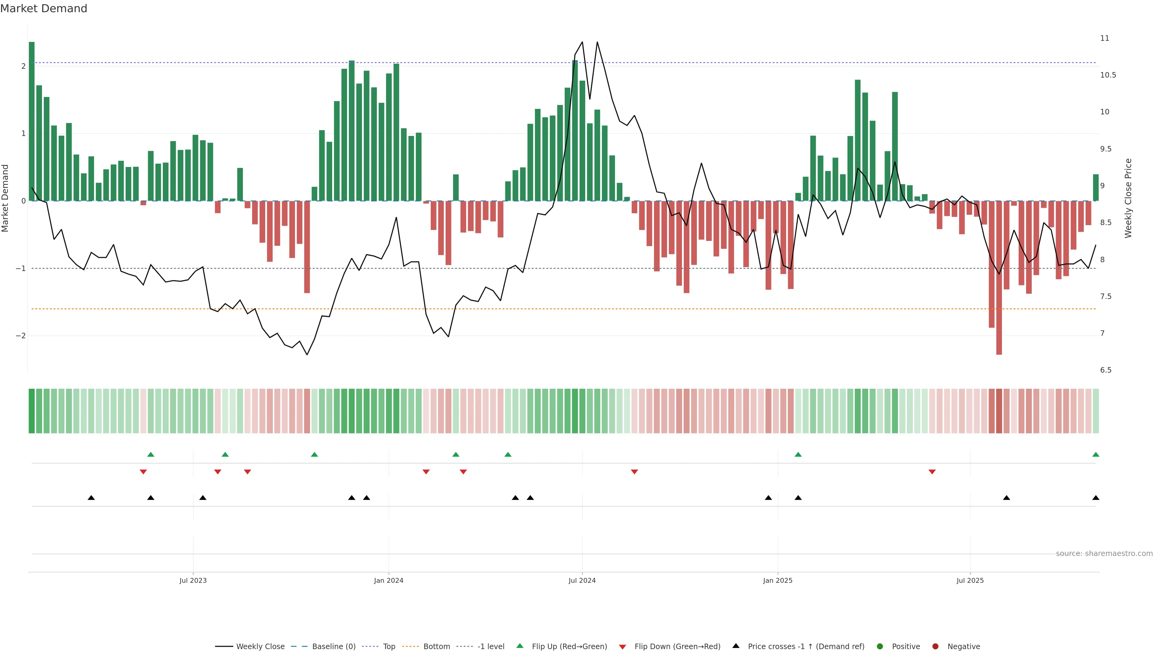
Task: Hide the Top dotted line via legend
Action: point(389,647)
